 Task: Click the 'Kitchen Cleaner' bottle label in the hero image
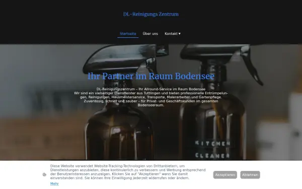pyautogui.click(x=212, y=150)
